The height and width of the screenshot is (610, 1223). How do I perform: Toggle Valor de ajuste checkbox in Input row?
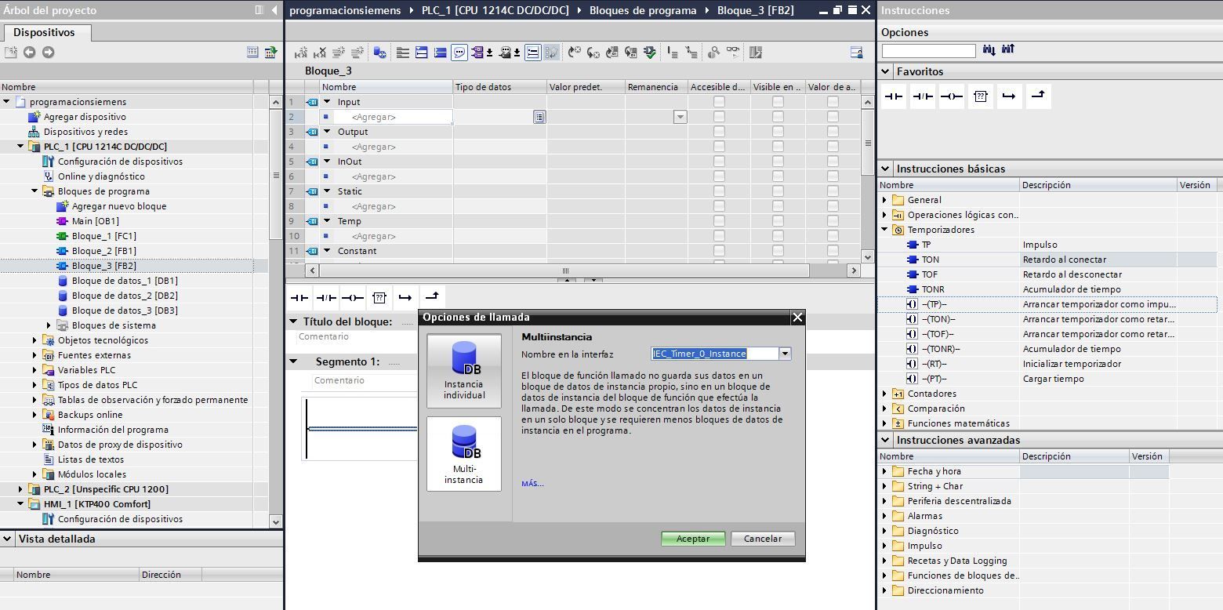pos(833,102)
